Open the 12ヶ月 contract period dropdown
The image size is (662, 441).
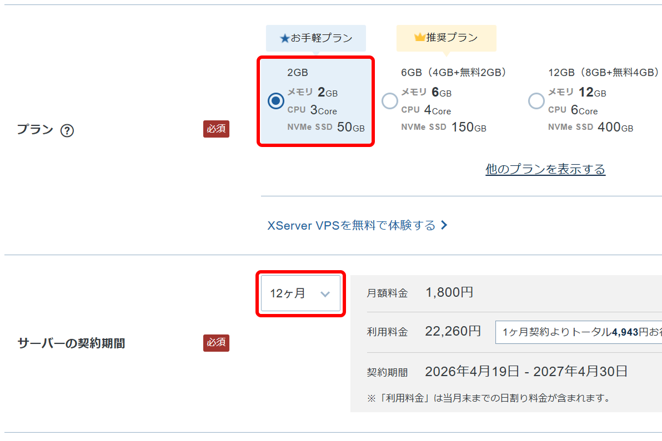(x=300, y=293)
